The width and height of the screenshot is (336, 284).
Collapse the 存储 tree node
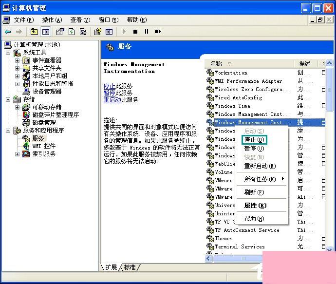[8, 99]
